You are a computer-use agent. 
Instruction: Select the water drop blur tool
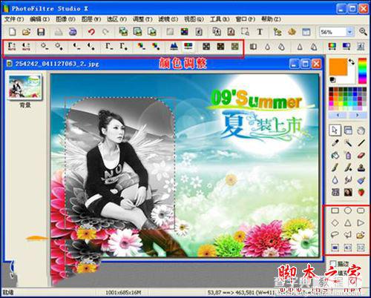coord(335,180)
